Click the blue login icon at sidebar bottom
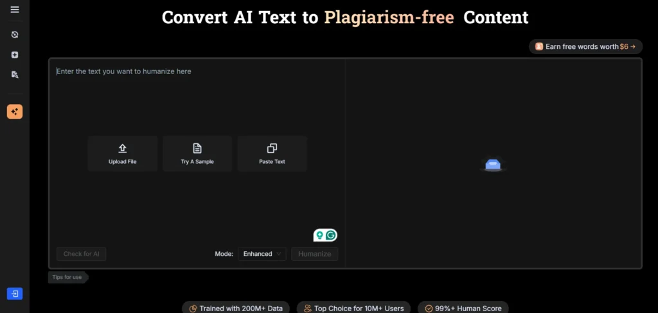The height and width of the screenshot is (313, 658). 15,294
